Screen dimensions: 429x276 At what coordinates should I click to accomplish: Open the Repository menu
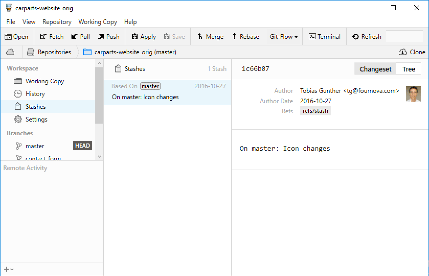pos(57,22)
